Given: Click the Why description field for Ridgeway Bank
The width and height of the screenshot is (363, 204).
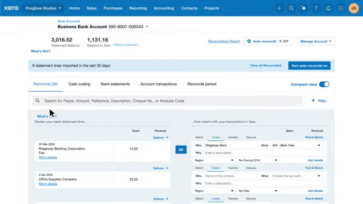Looking at the screenshot, I should [263, 153].
